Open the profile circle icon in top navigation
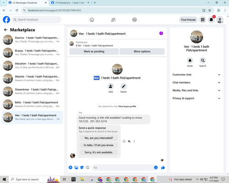 pyautogui.click(x=135, y=20)
